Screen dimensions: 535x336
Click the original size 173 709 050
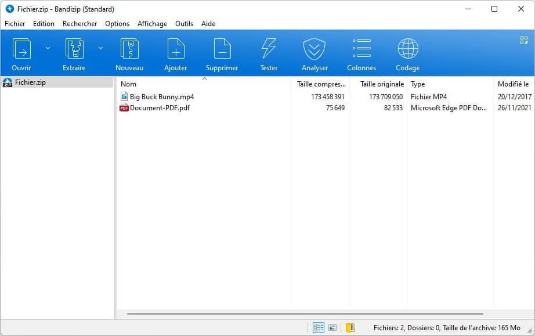[x=386, y=96]
